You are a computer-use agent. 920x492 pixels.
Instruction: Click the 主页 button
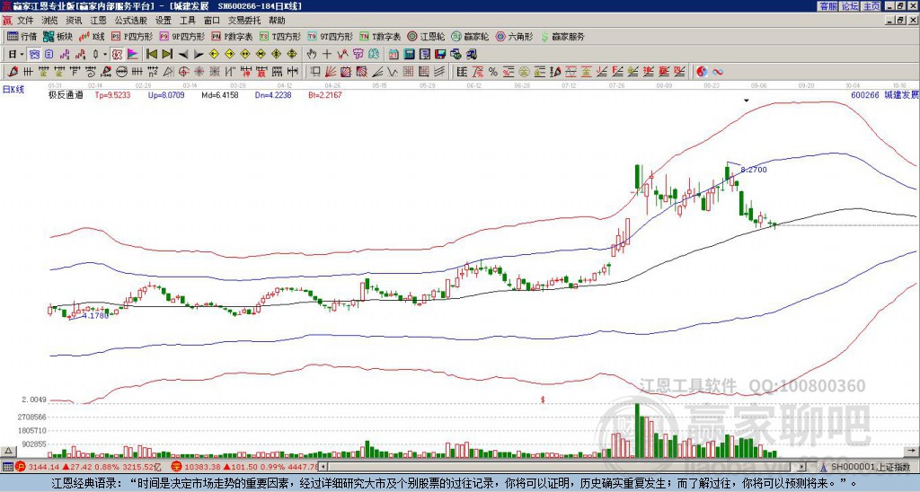871,6
